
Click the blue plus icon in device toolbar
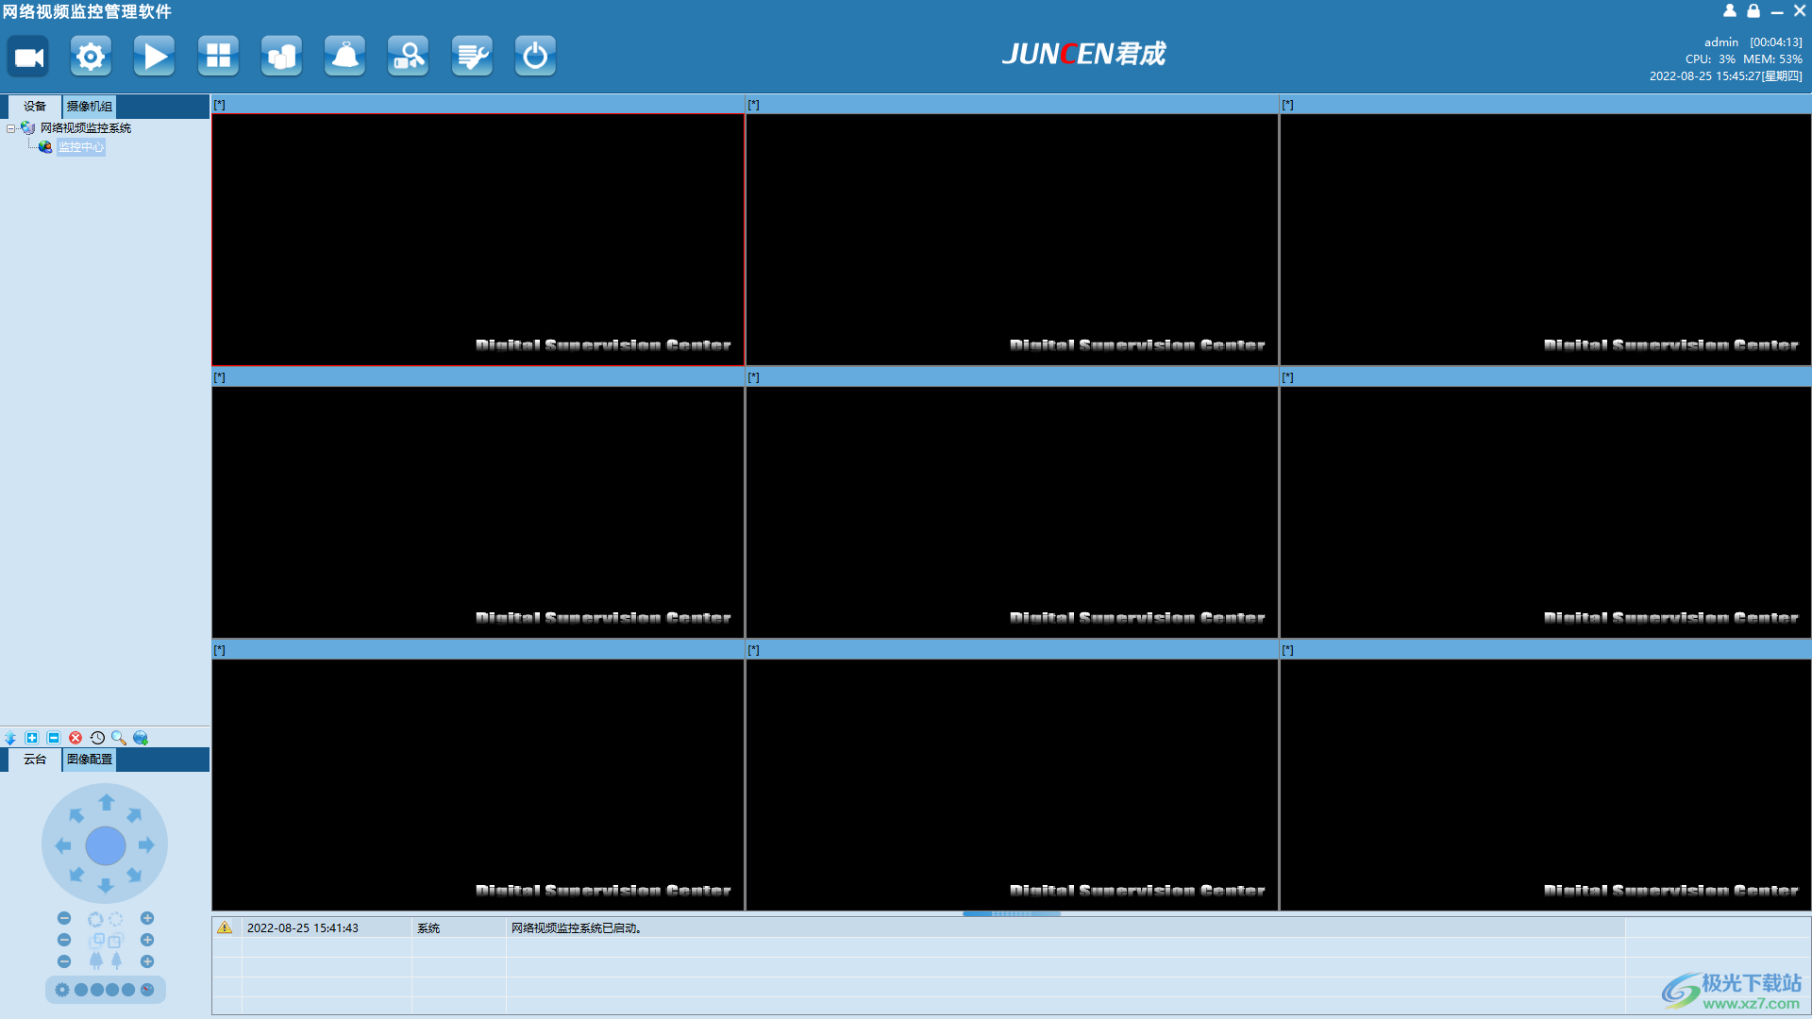click(x=32, y=738)
